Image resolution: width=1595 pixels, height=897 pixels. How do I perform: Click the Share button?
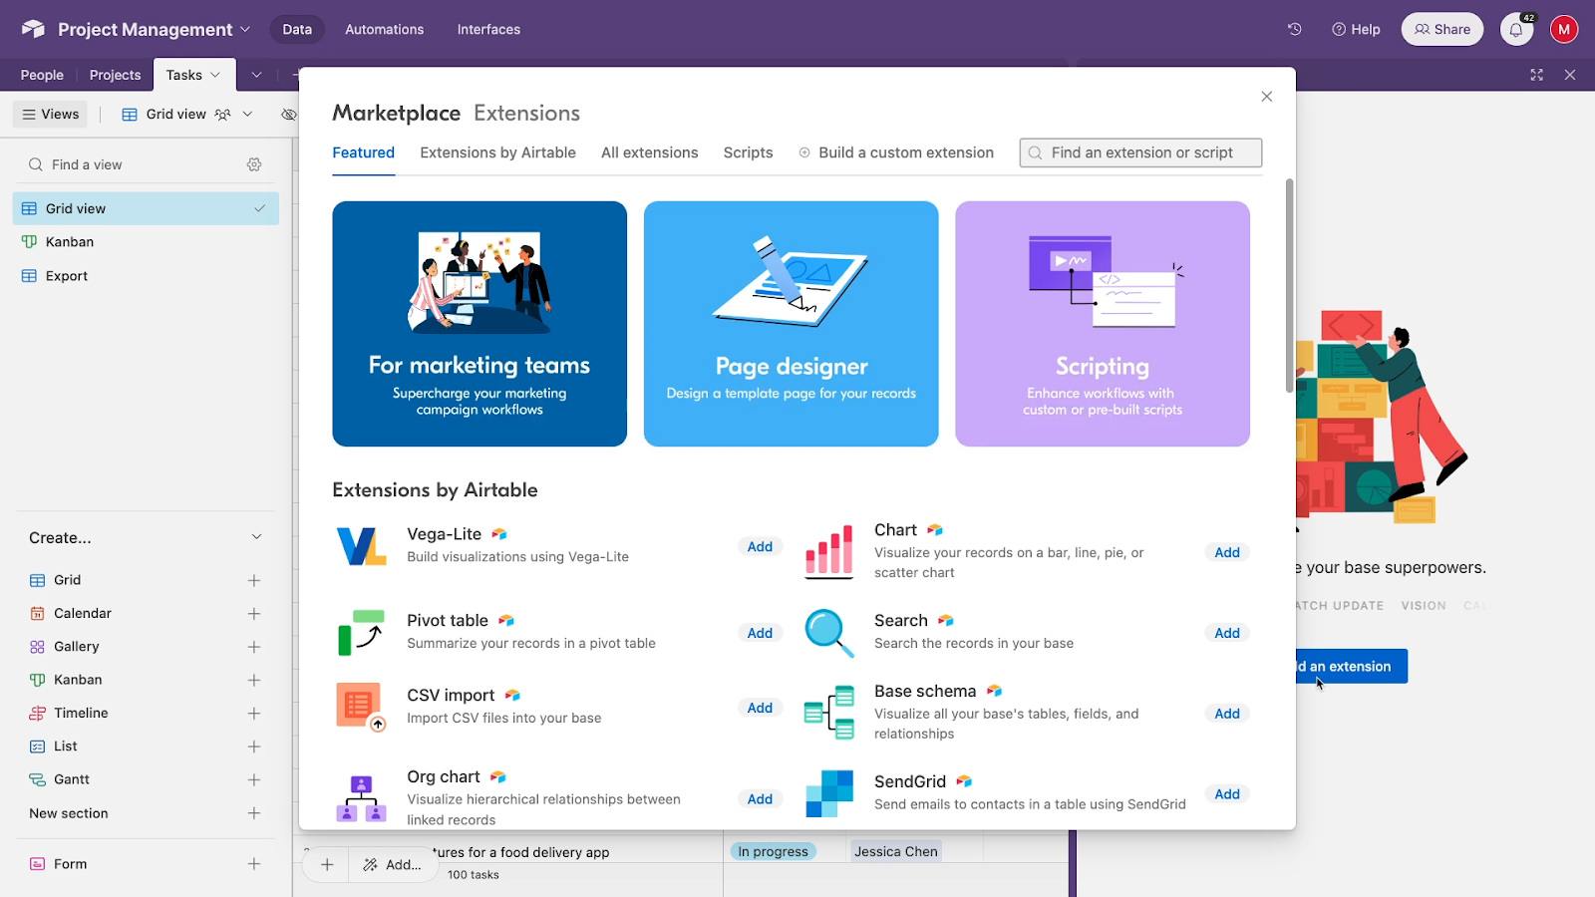[x=1442, y=29]
